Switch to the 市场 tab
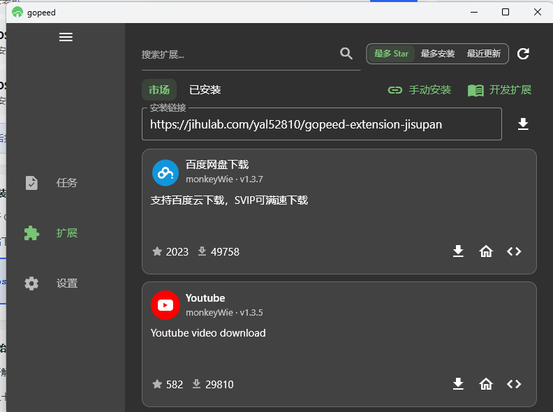553x412 pixels. tap(159, 90)
